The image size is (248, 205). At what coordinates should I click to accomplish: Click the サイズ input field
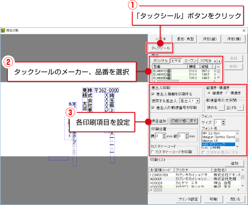tap(218, 122)
